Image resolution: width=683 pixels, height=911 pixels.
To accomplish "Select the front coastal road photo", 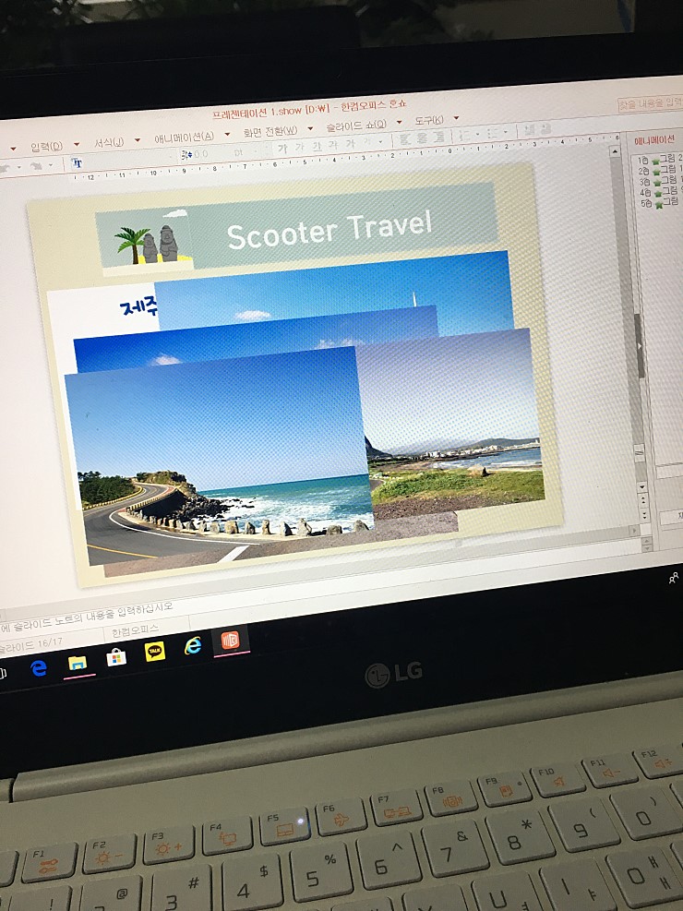I will pos(220,456).
